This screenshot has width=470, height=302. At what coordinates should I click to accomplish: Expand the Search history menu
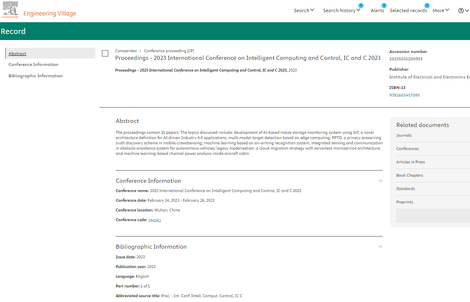(341, 11)
